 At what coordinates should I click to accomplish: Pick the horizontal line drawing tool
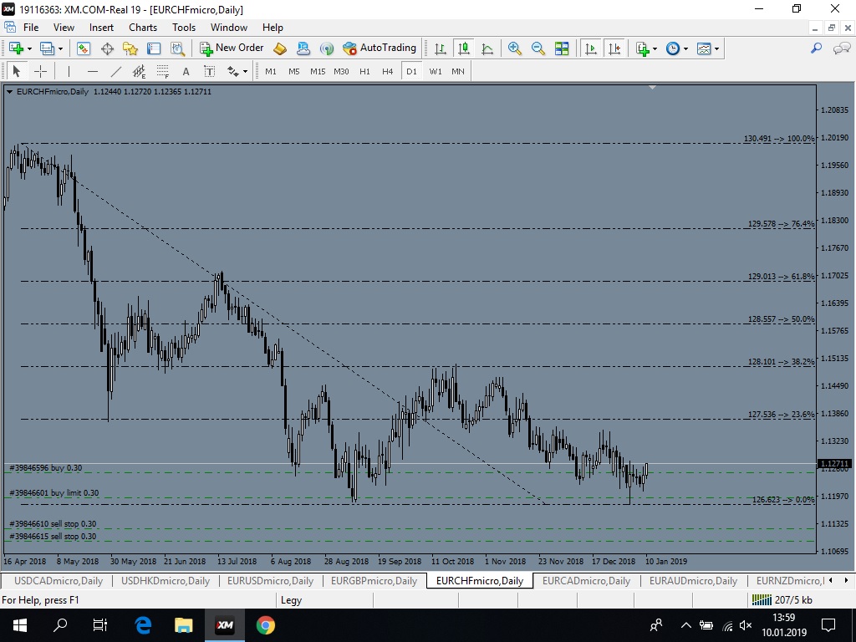click(x=93, y=71)
